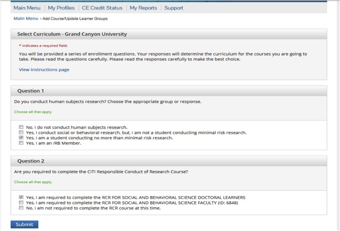
Task: Uncheck student conducting minimal risk research box
Action: point(21,138)
